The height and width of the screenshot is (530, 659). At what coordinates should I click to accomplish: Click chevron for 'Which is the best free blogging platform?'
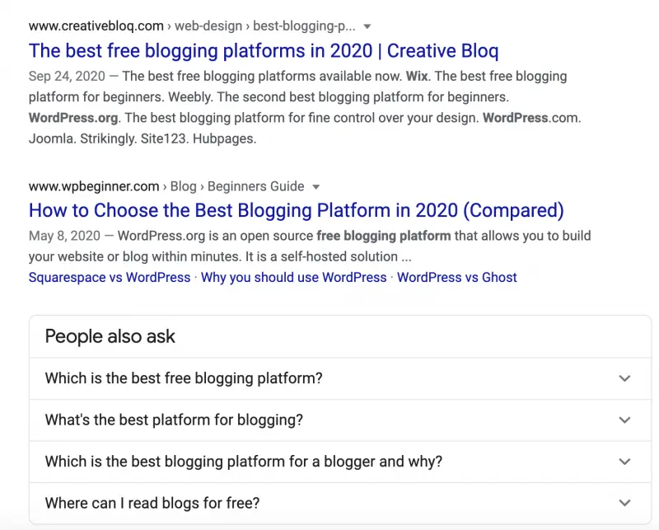point(624,378)
